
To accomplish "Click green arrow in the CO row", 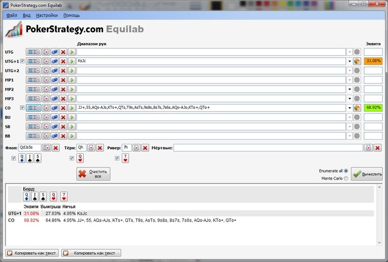I will click(72, 108).
